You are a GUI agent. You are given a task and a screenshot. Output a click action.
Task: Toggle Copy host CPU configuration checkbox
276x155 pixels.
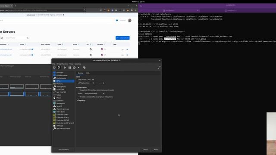78,90
